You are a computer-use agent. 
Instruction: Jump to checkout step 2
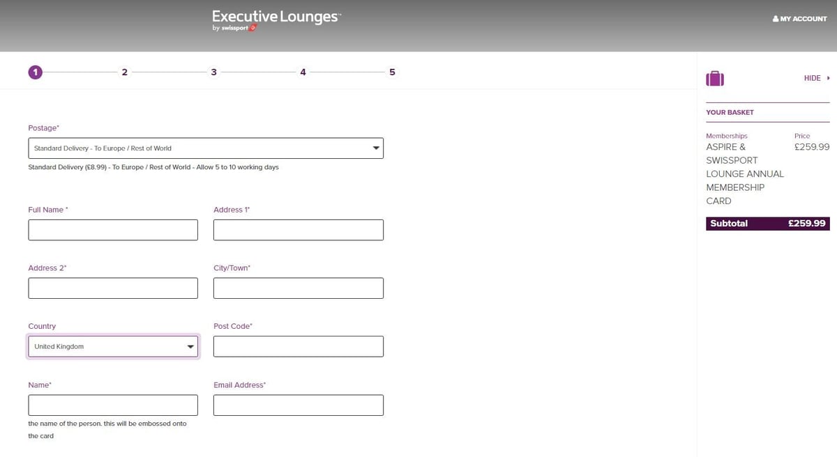coord(124,72)
